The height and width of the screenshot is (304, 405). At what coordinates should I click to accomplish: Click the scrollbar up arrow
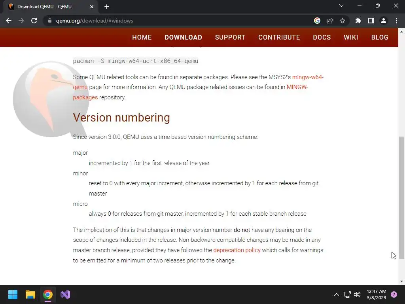pyautogui.click(x=402, y=32)
